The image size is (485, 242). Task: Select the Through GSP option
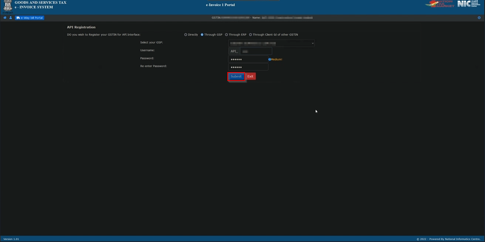(201, 34)
